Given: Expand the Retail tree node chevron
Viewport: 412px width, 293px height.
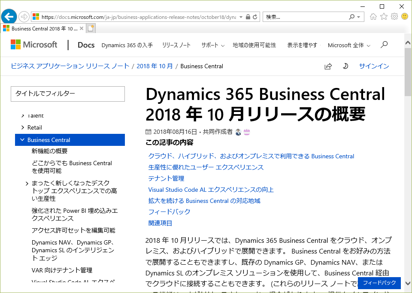Looking at the screenshot, I should point(23,127).
